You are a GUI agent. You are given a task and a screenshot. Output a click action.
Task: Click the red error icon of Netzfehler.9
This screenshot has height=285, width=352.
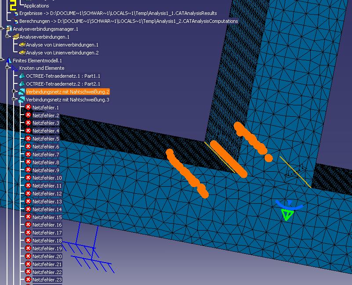click(28, 170)
